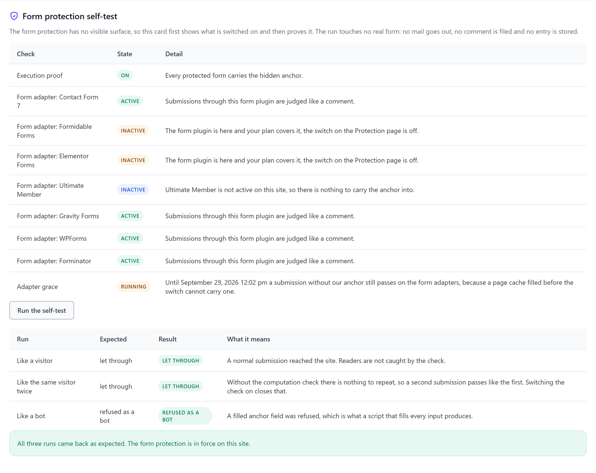Click INACTIVE badge in Elementor Forms row
The width and height of the screenshot is (596, 473).
coord(133,160)
